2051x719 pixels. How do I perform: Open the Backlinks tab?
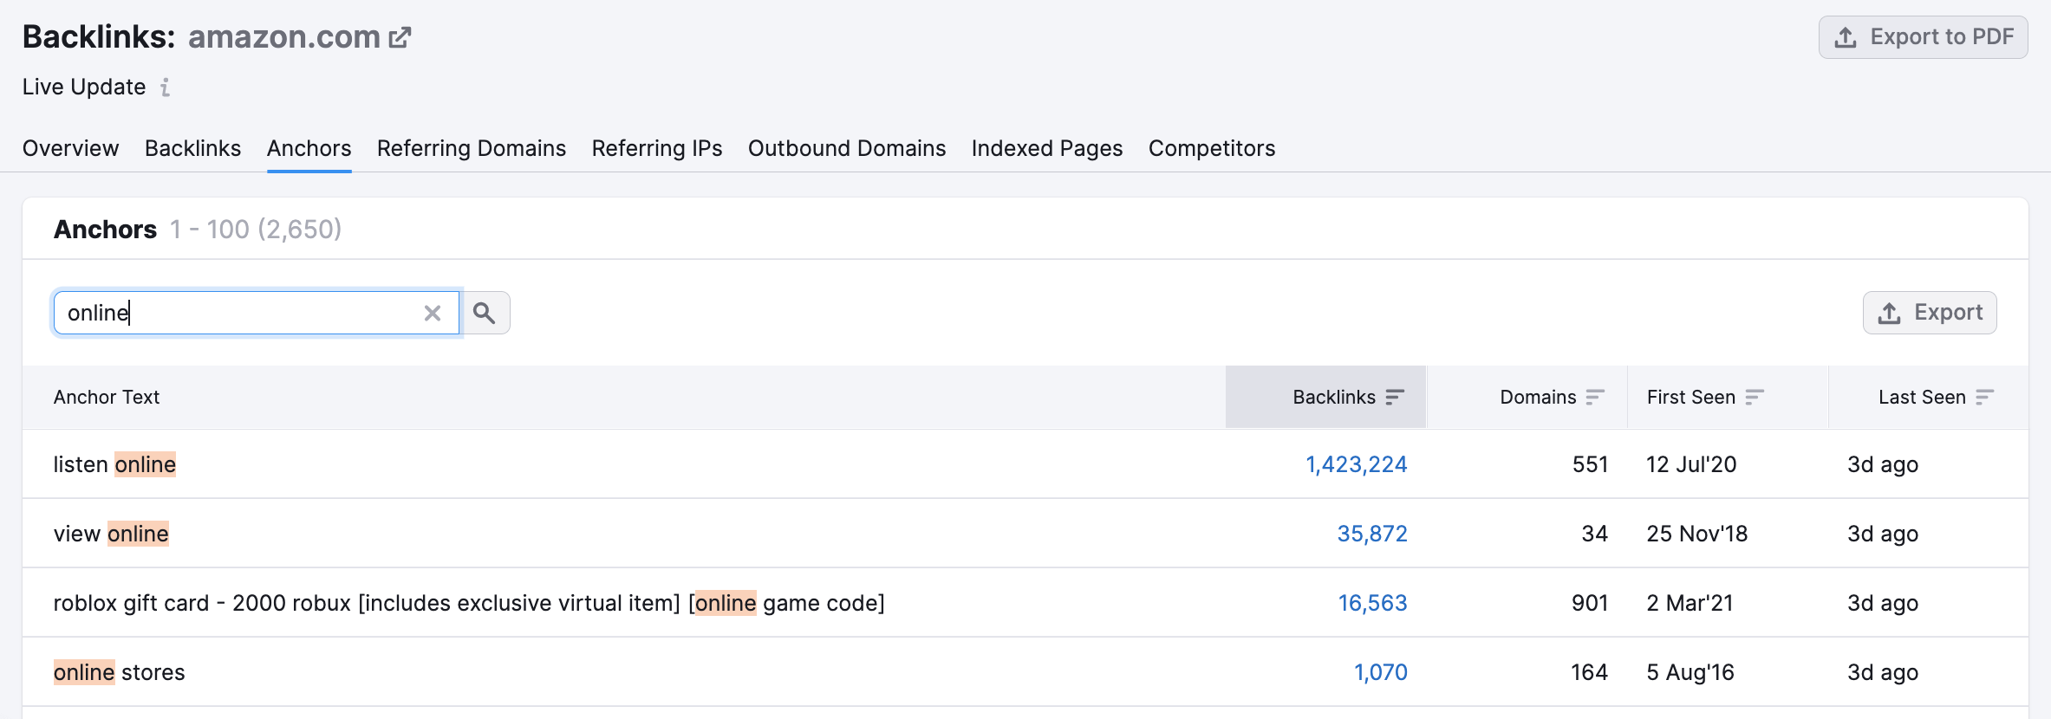point(192,148)
